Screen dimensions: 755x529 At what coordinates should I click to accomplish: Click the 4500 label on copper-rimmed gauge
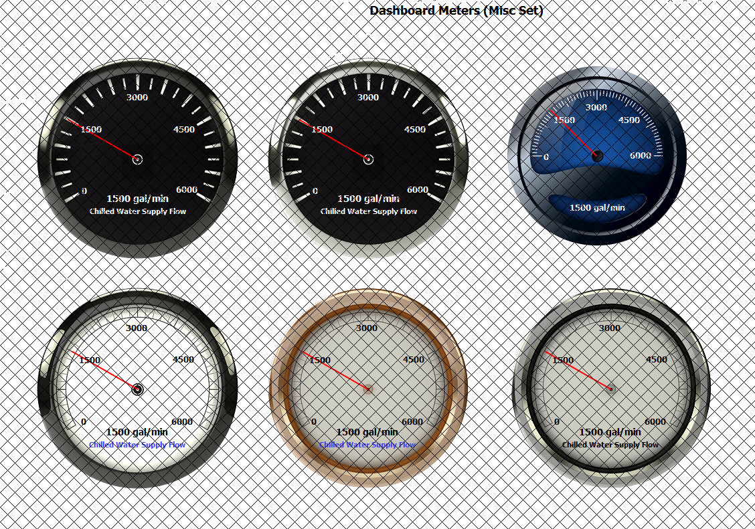414,360
